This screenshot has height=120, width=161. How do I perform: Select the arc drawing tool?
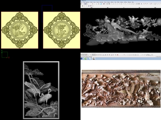124,55
